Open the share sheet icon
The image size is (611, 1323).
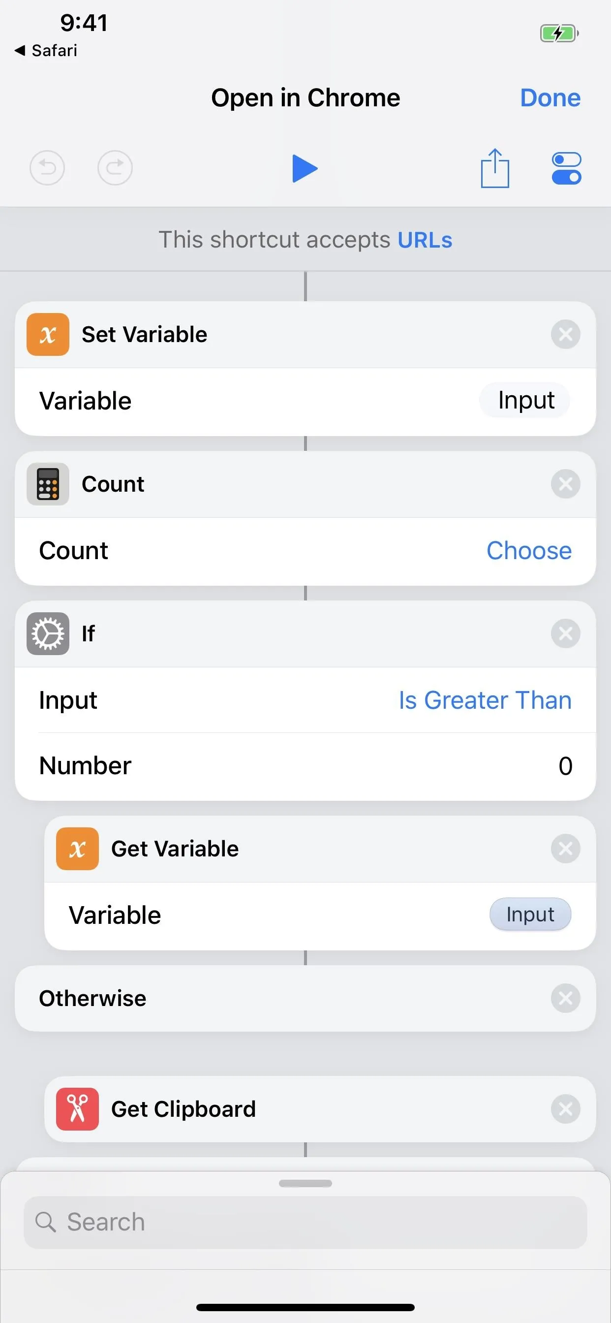(x=495, y=168)
